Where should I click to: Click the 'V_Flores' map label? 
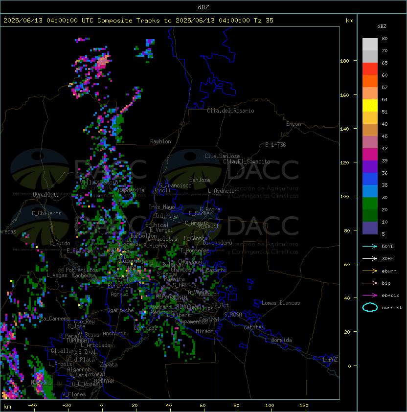(x=74, y=394)
